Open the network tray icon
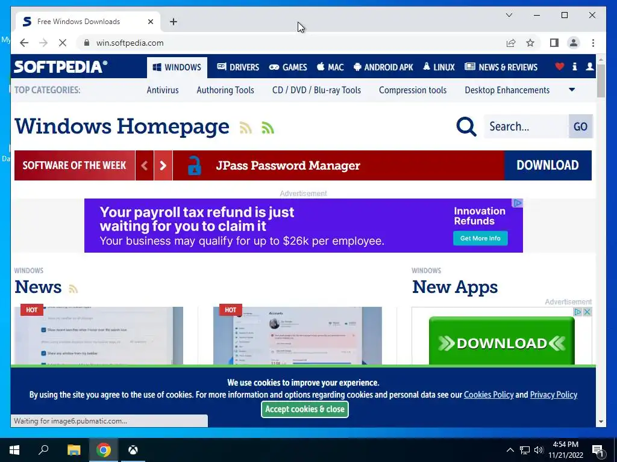This screenshot has width=617, height=462. tap(525, 450)
